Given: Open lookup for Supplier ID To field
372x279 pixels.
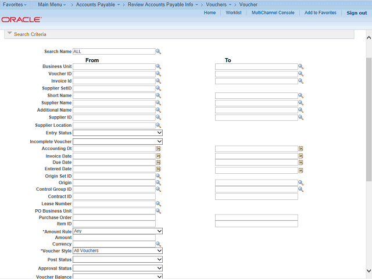Looking at the screenshot, I should (301, 117).
